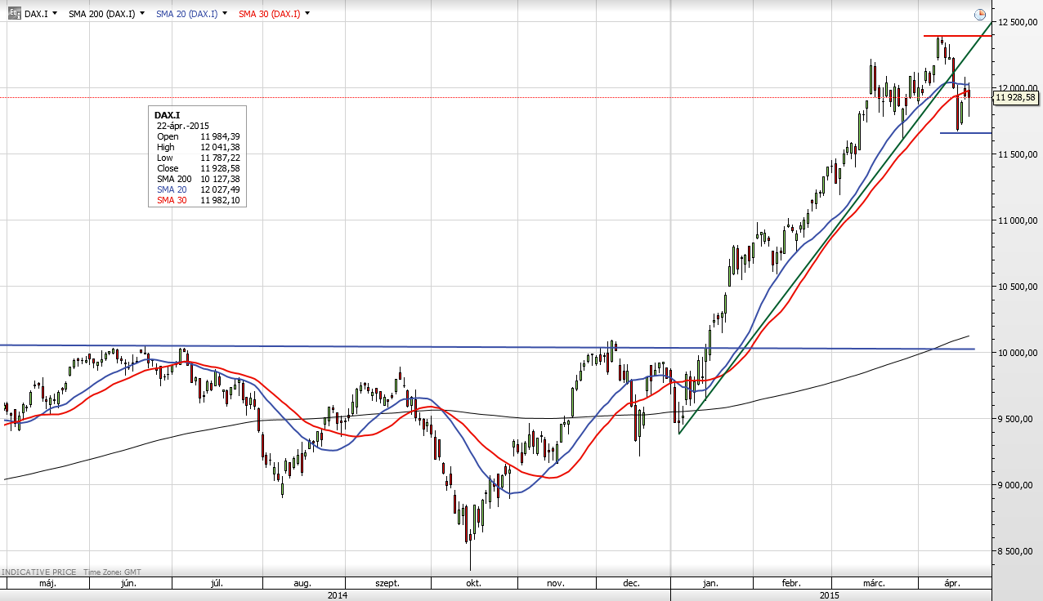Click the Low value 11 787,22
1043x601 pixels.
click(x=220, y=158)
